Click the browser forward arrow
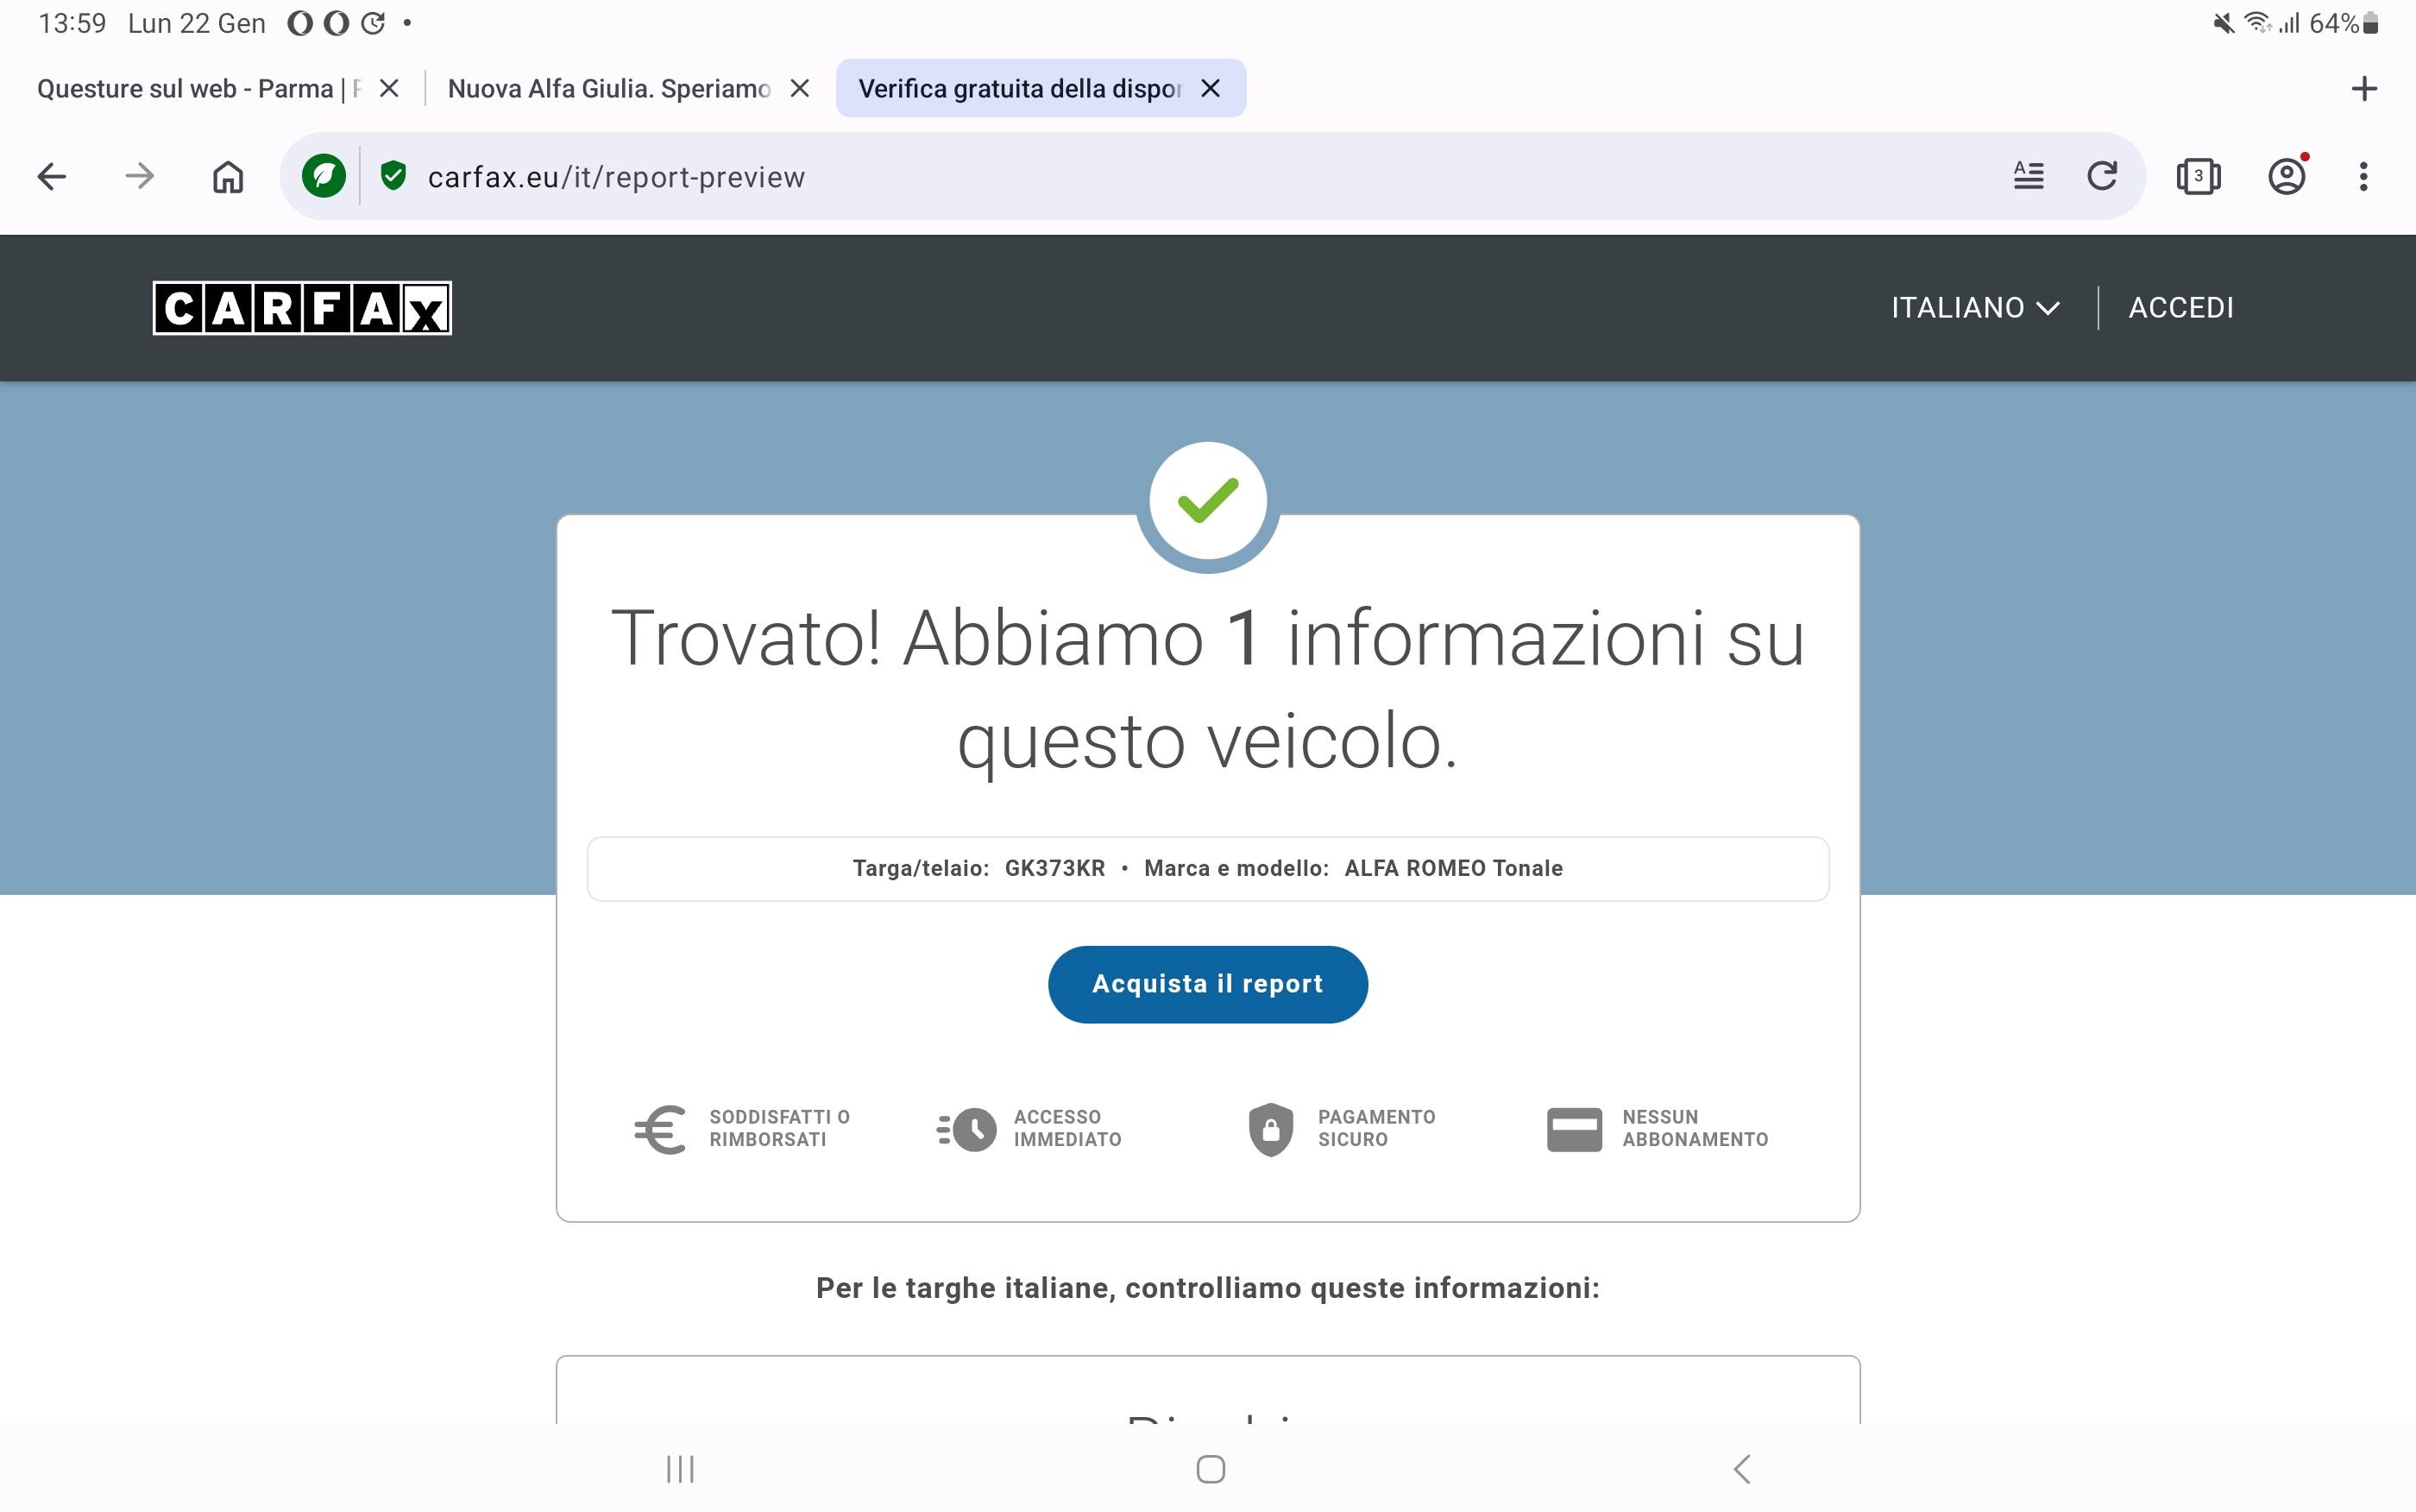 pos(139,177)
